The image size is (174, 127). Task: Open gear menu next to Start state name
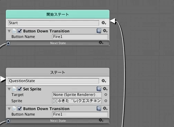(x=104, y=23)
